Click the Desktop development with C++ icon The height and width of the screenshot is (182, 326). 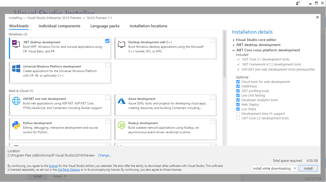click(x=122, y=44)
